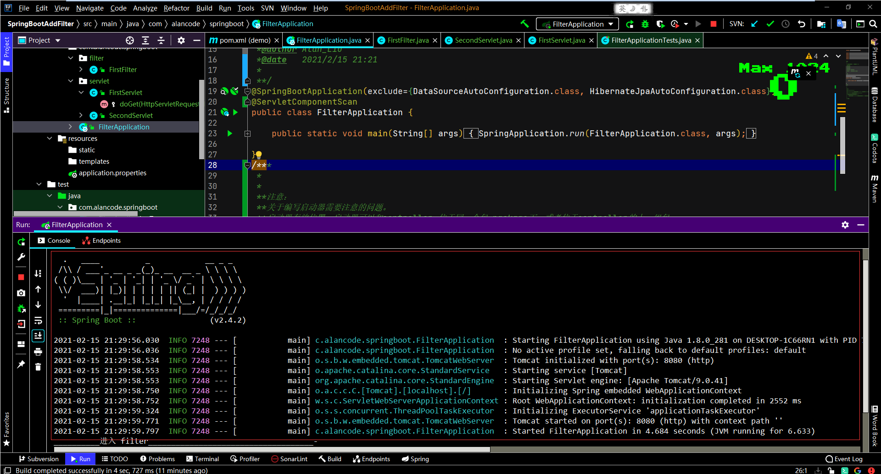The height and width of the screenshot is (474, 881).
Task: Click the editor vertical scrollbar thumb
Action: click(x=842, y=145)
